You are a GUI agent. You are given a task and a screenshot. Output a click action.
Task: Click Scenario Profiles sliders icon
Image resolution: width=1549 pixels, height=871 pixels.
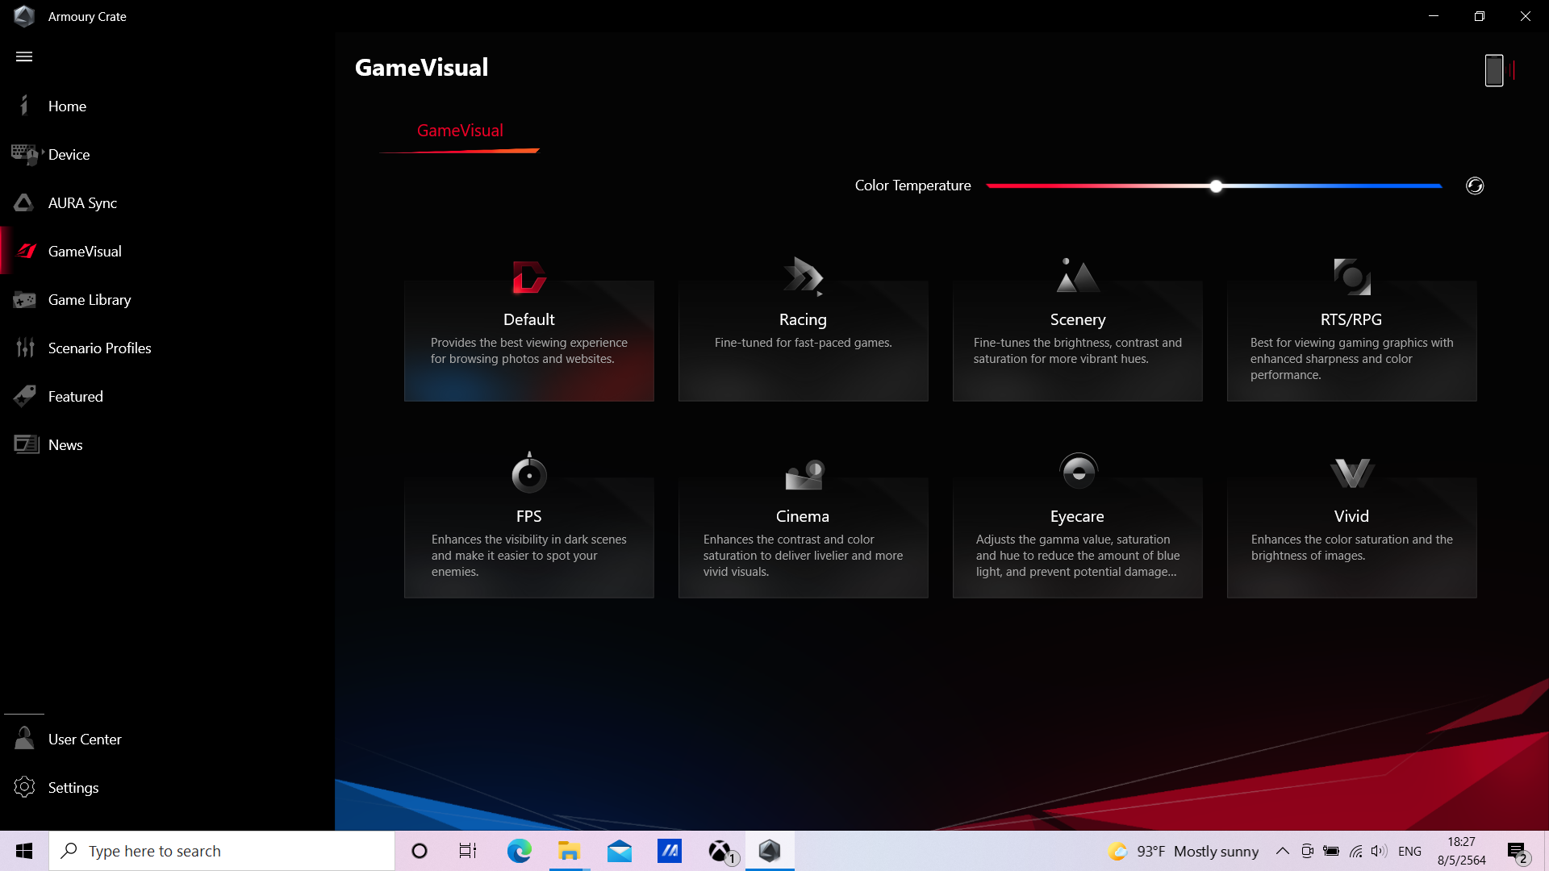[25, 348]
